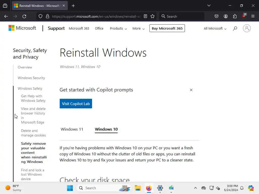259x194 pixels.
Task: Expand the Products dropdown menu
Action: [x=118, y=28]
